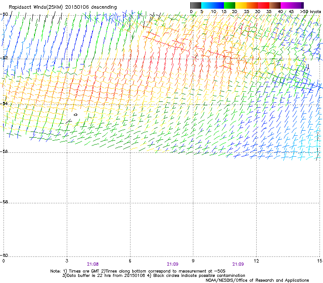This screenshot has width=323, height=283.
Task: Click the green 15-20 knots color segment
Action: (230, 5)
